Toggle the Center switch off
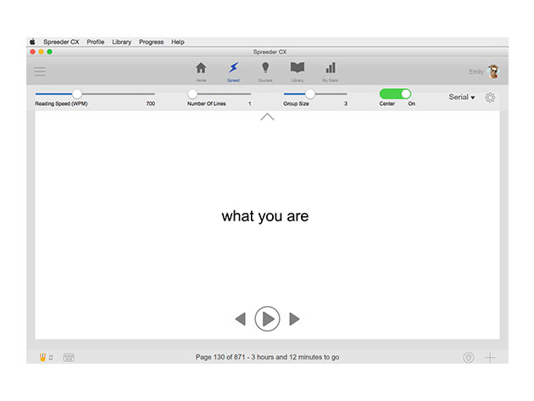This screenshot has height=401, width=534. (395, 94)
